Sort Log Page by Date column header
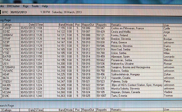 click(x=27, y=25)
